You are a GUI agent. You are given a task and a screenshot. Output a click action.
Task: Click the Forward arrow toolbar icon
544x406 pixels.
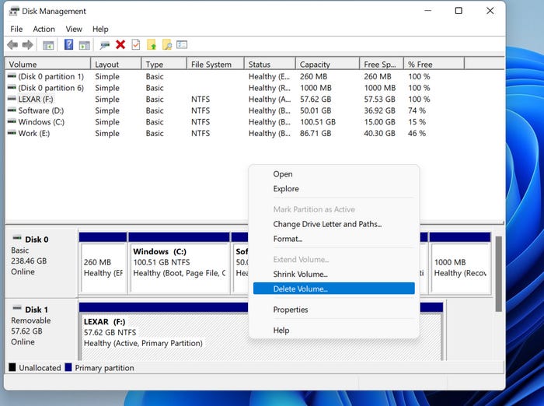pyautogui.click(x=28, y=45)
